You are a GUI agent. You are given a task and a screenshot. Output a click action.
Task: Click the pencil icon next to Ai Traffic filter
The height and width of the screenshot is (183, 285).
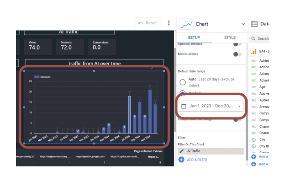tap(181, 151)
